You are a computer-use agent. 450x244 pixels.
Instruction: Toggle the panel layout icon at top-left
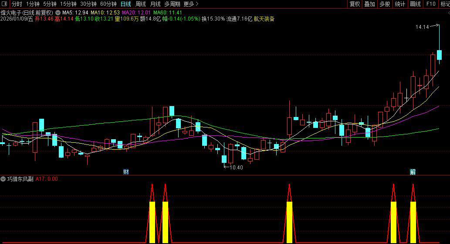tap(4, 4)
